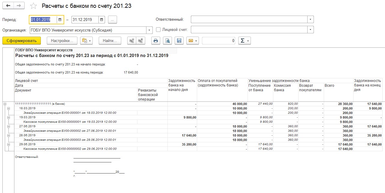Open the Лицевой счет dropdown arrow

click(311, 30)
